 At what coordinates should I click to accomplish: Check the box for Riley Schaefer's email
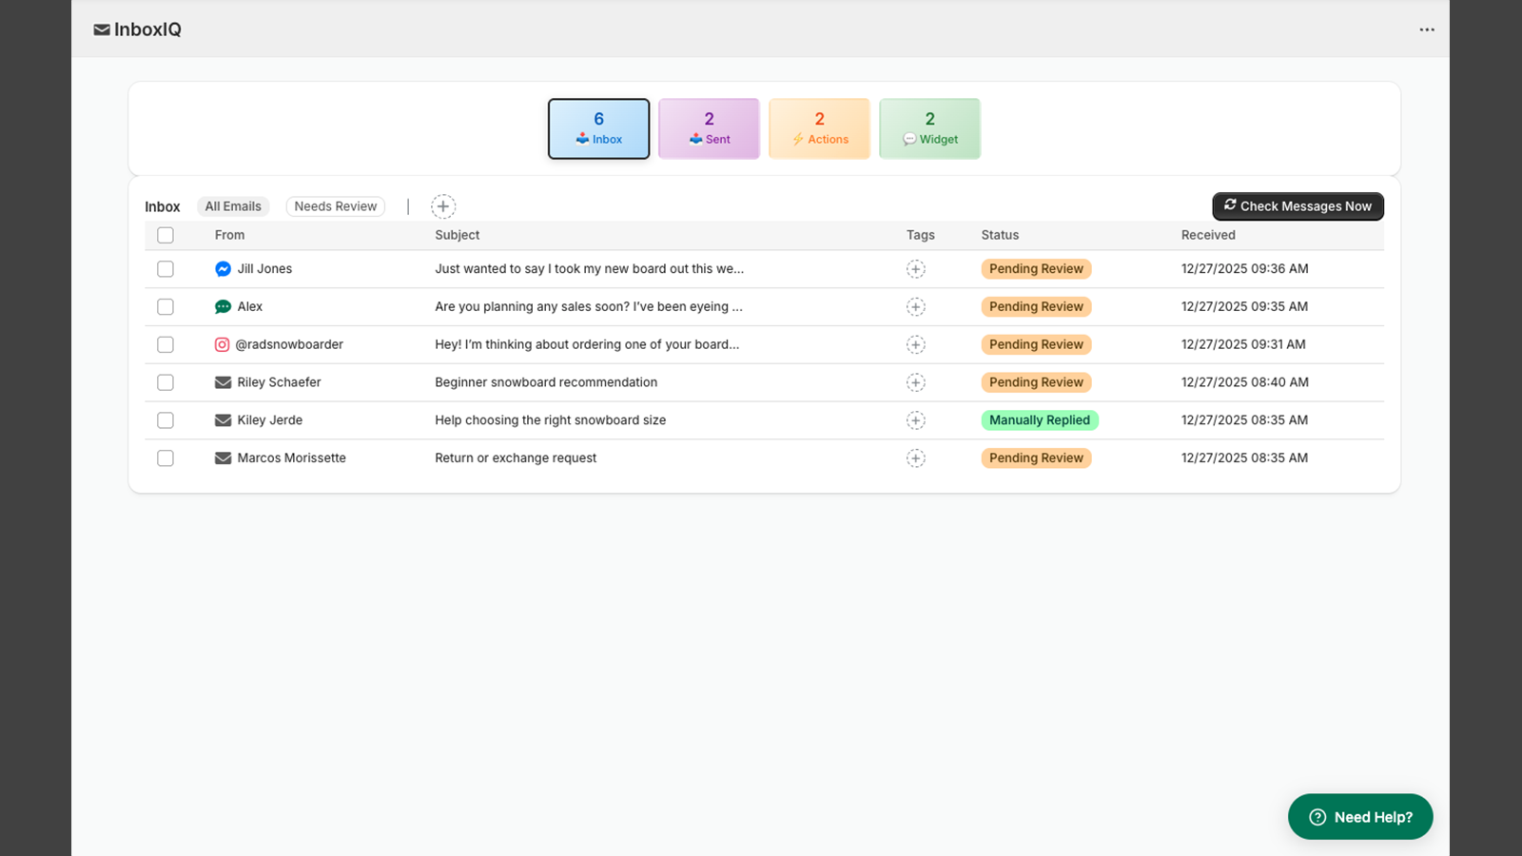(x=166, y=382)
